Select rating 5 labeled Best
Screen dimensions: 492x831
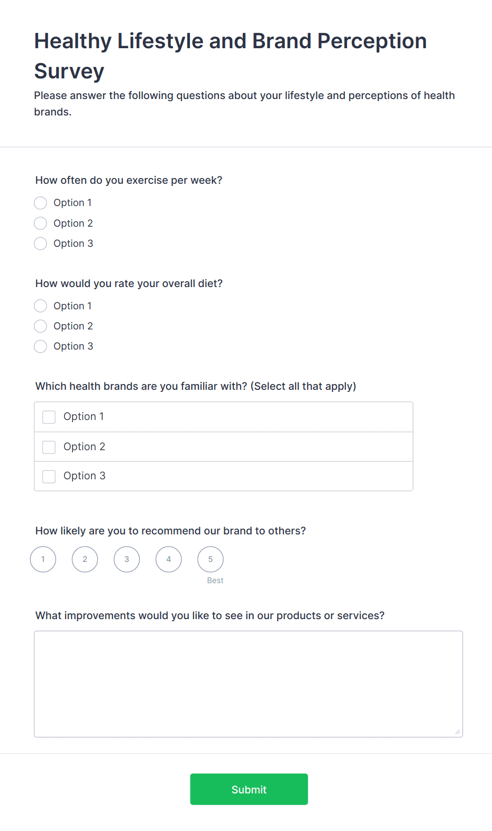211,559
